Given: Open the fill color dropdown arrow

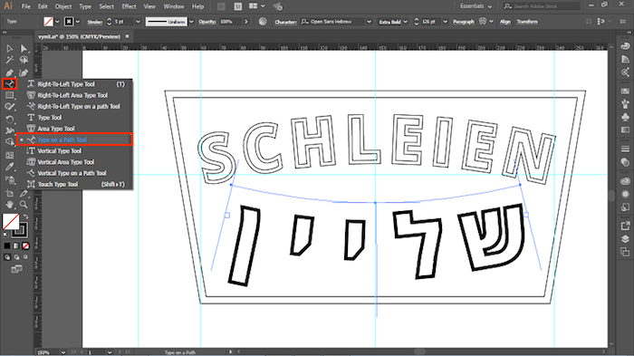Looking at the screenshot, I should tap(57, 22).
